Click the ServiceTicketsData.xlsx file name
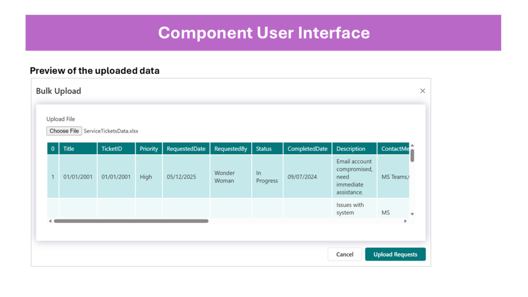This screenshot has height=297, width=528. tap(111, 131)
